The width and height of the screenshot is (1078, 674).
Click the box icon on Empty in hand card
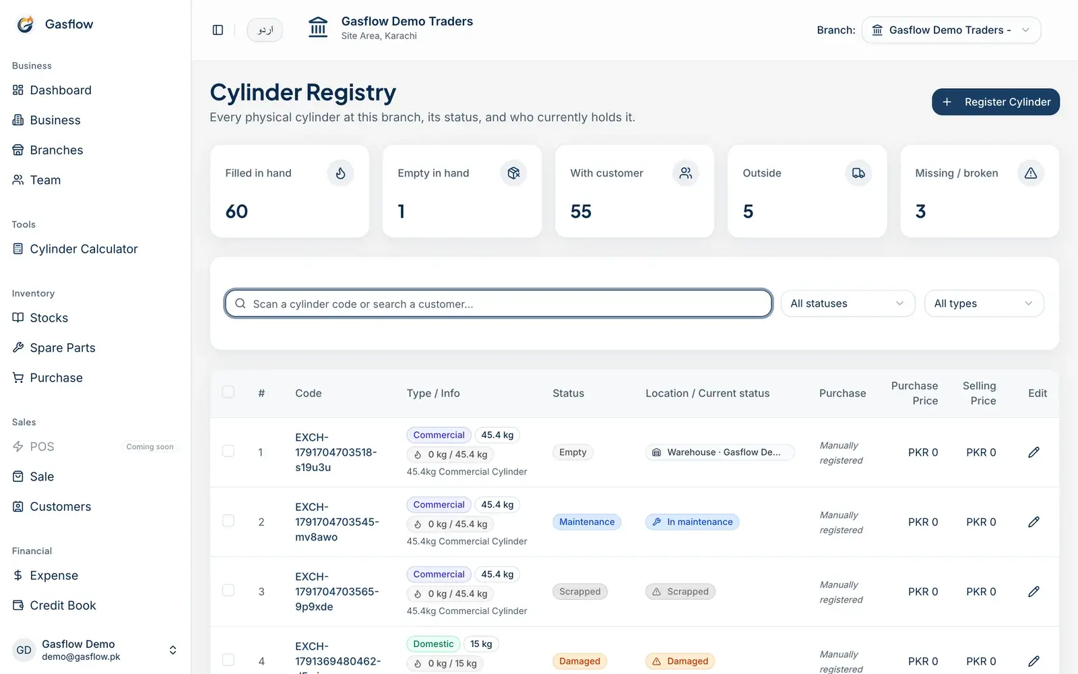point(513,173)
